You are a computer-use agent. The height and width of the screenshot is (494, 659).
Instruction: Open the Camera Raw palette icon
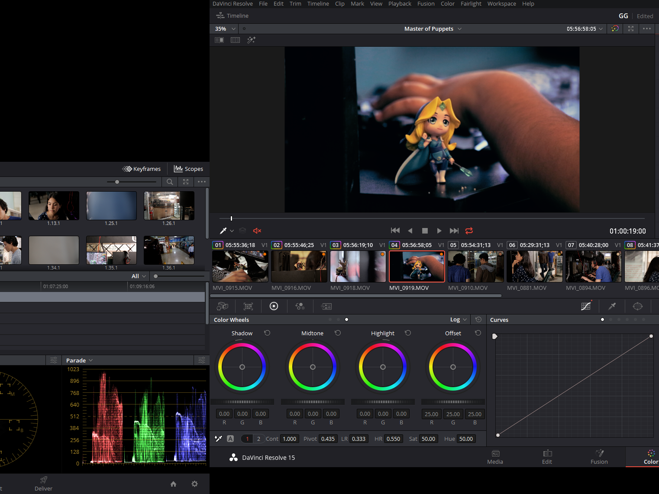tap(222, 306)
